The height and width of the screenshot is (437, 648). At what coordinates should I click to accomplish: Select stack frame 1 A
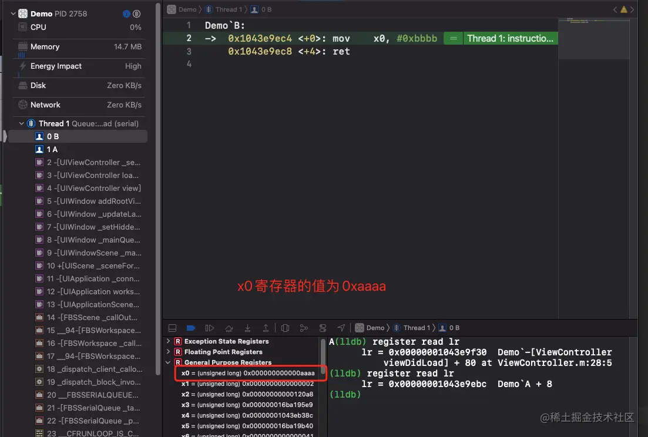pos(78,149)
